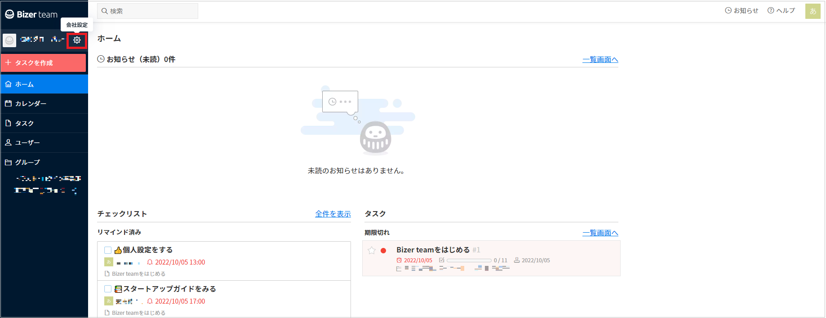Viewport: 826px width, 318px height.
Task: Click the assignee avatar under 個人設定をする
Action: [109, 262]
